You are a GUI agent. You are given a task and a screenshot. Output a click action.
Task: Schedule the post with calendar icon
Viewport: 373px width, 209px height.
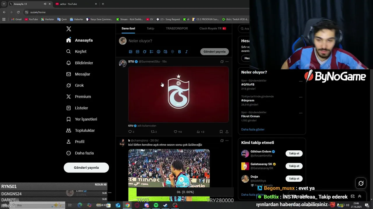[166, 52]
